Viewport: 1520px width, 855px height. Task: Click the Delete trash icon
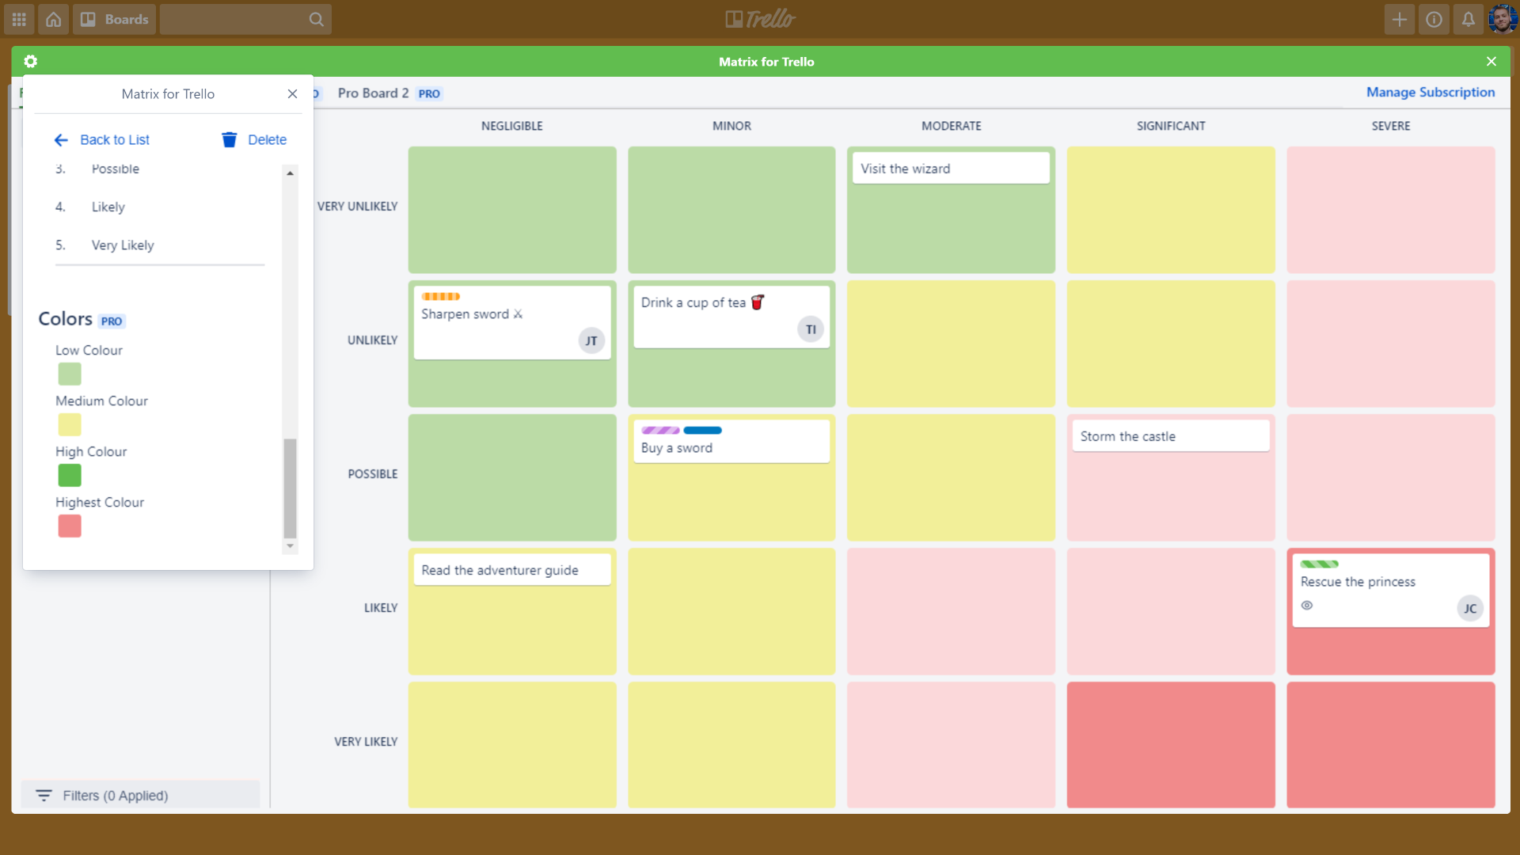[x=229, y=139]
